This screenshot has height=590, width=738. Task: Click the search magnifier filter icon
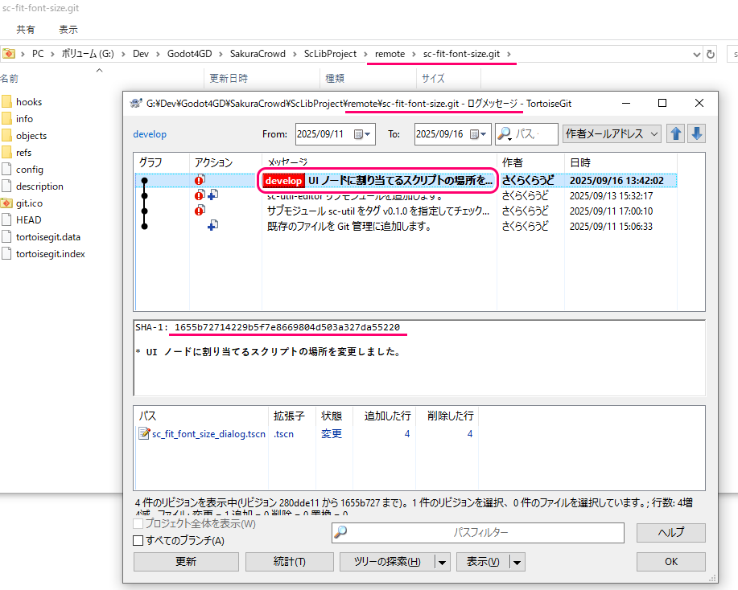coord(505,133)
